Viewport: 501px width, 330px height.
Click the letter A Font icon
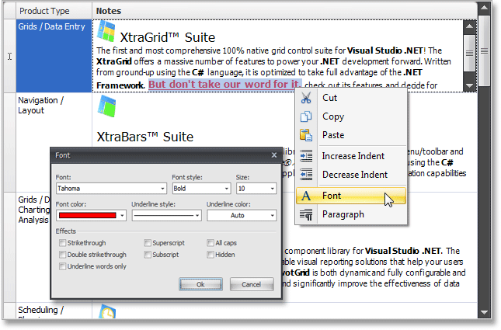pos(306,196)
